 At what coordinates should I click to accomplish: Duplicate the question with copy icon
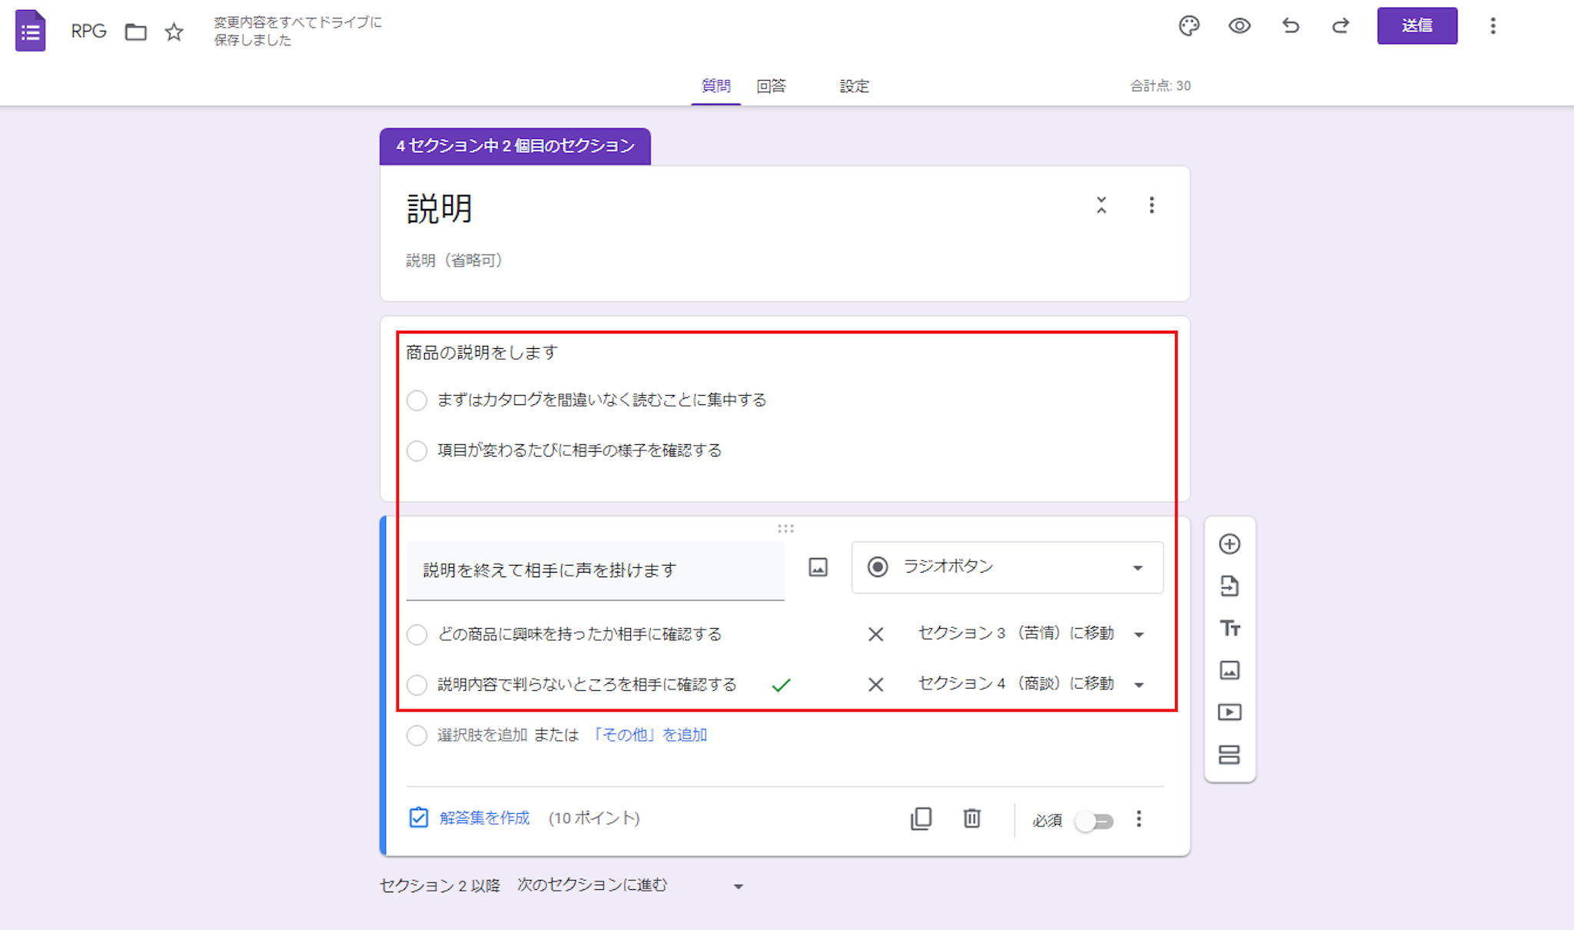[921, 819]
